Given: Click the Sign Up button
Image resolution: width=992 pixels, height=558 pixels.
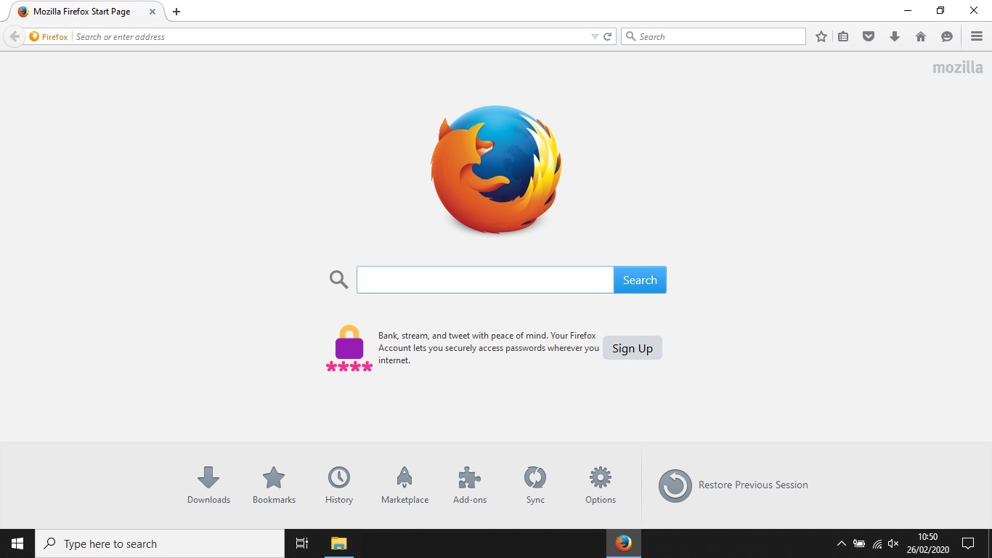Looking at the screenshot, I should pyautogui.click(x=632, y=348).
